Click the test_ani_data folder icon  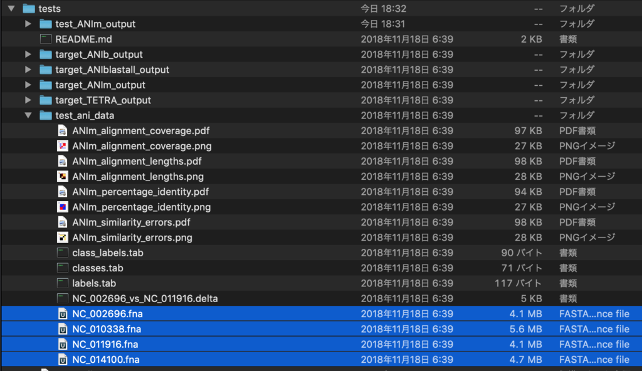45,115
